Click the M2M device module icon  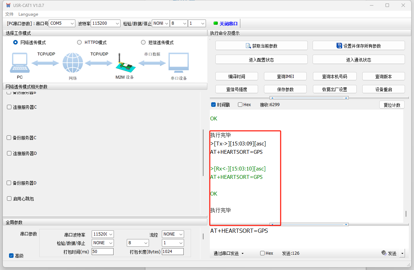point(125,63)
